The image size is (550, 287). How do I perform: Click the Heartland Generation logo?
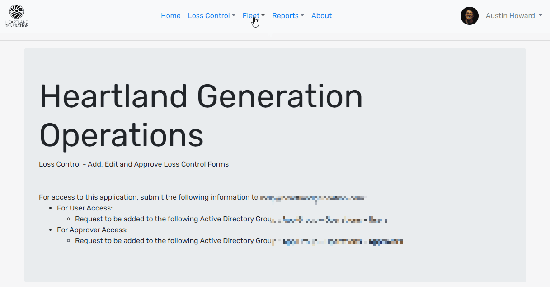[x=17, y=16]
